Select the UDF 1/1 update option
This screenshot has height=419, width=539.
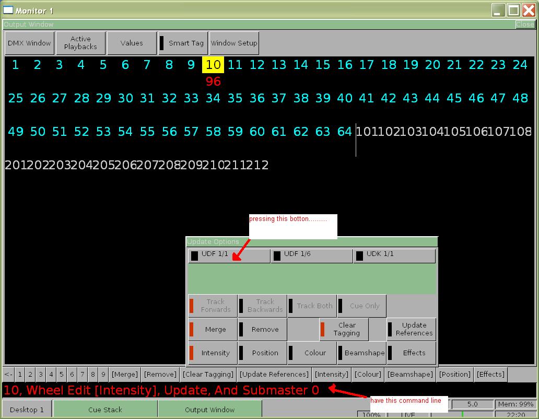point(229,255)
